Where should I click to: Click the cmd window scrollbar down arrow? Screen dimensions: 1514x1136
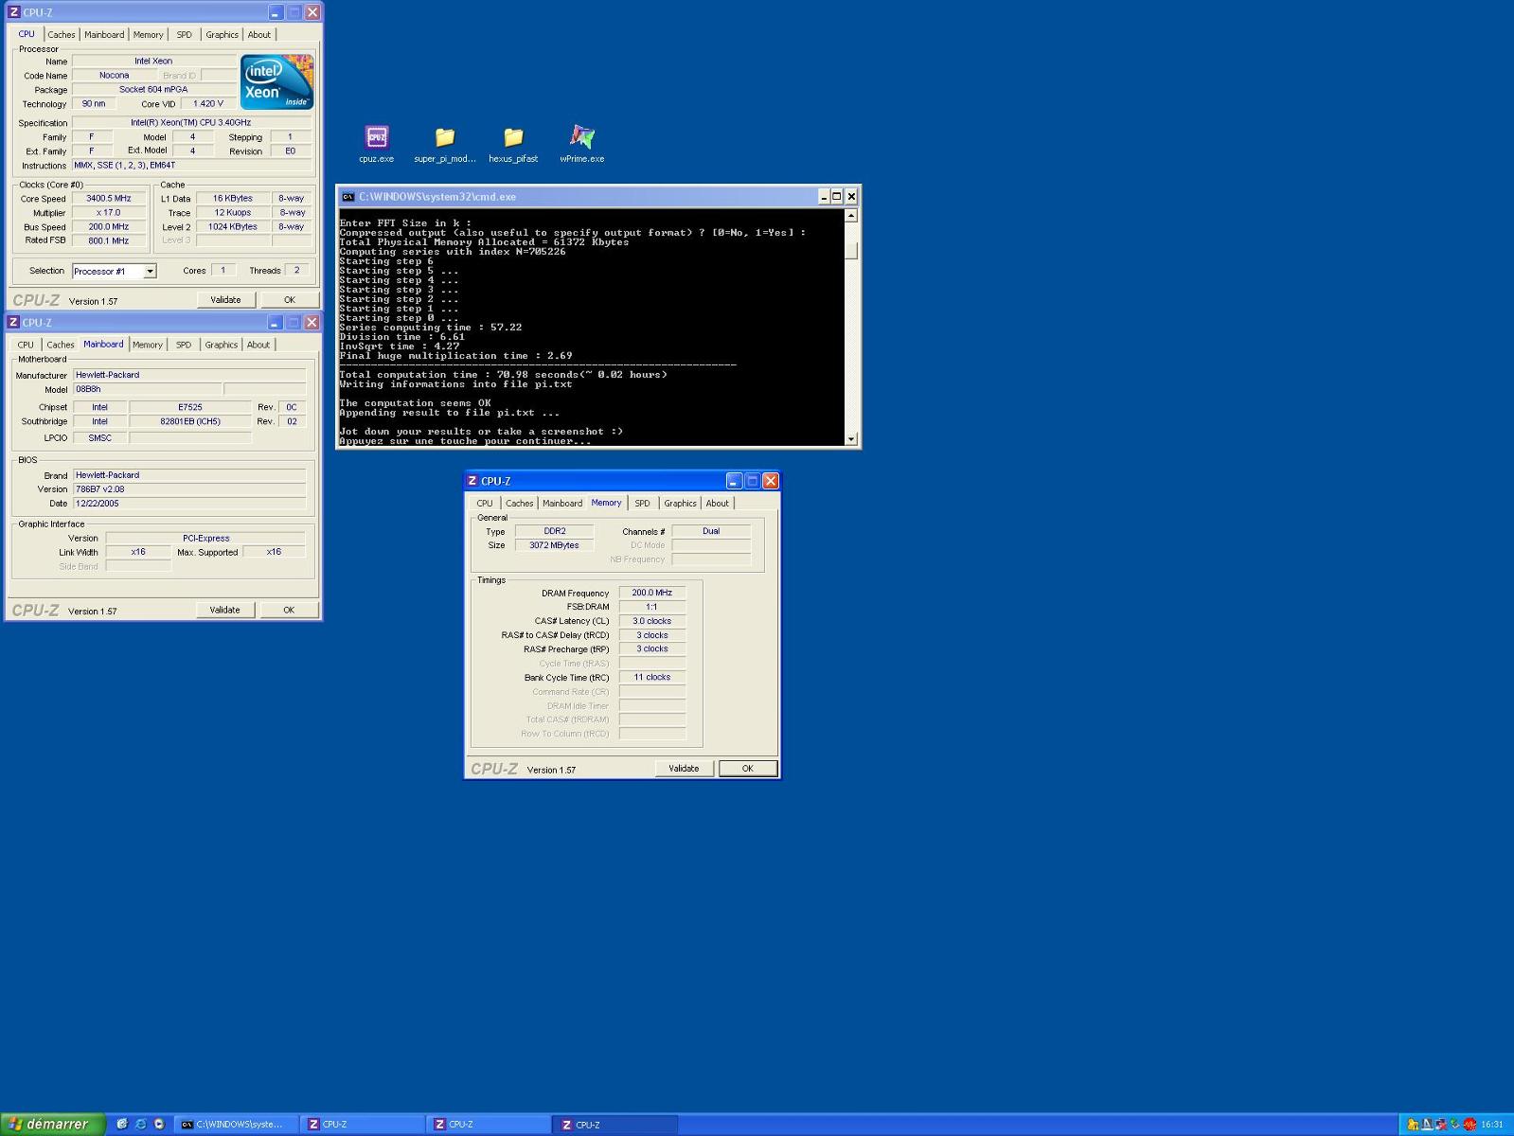point(850,438)
